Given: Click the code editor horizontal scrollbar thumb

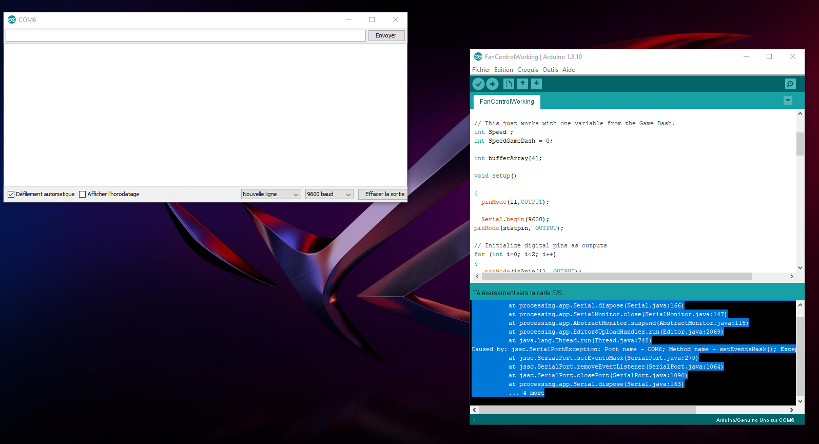Looking at the screenshot, I should tap(617, 276).
